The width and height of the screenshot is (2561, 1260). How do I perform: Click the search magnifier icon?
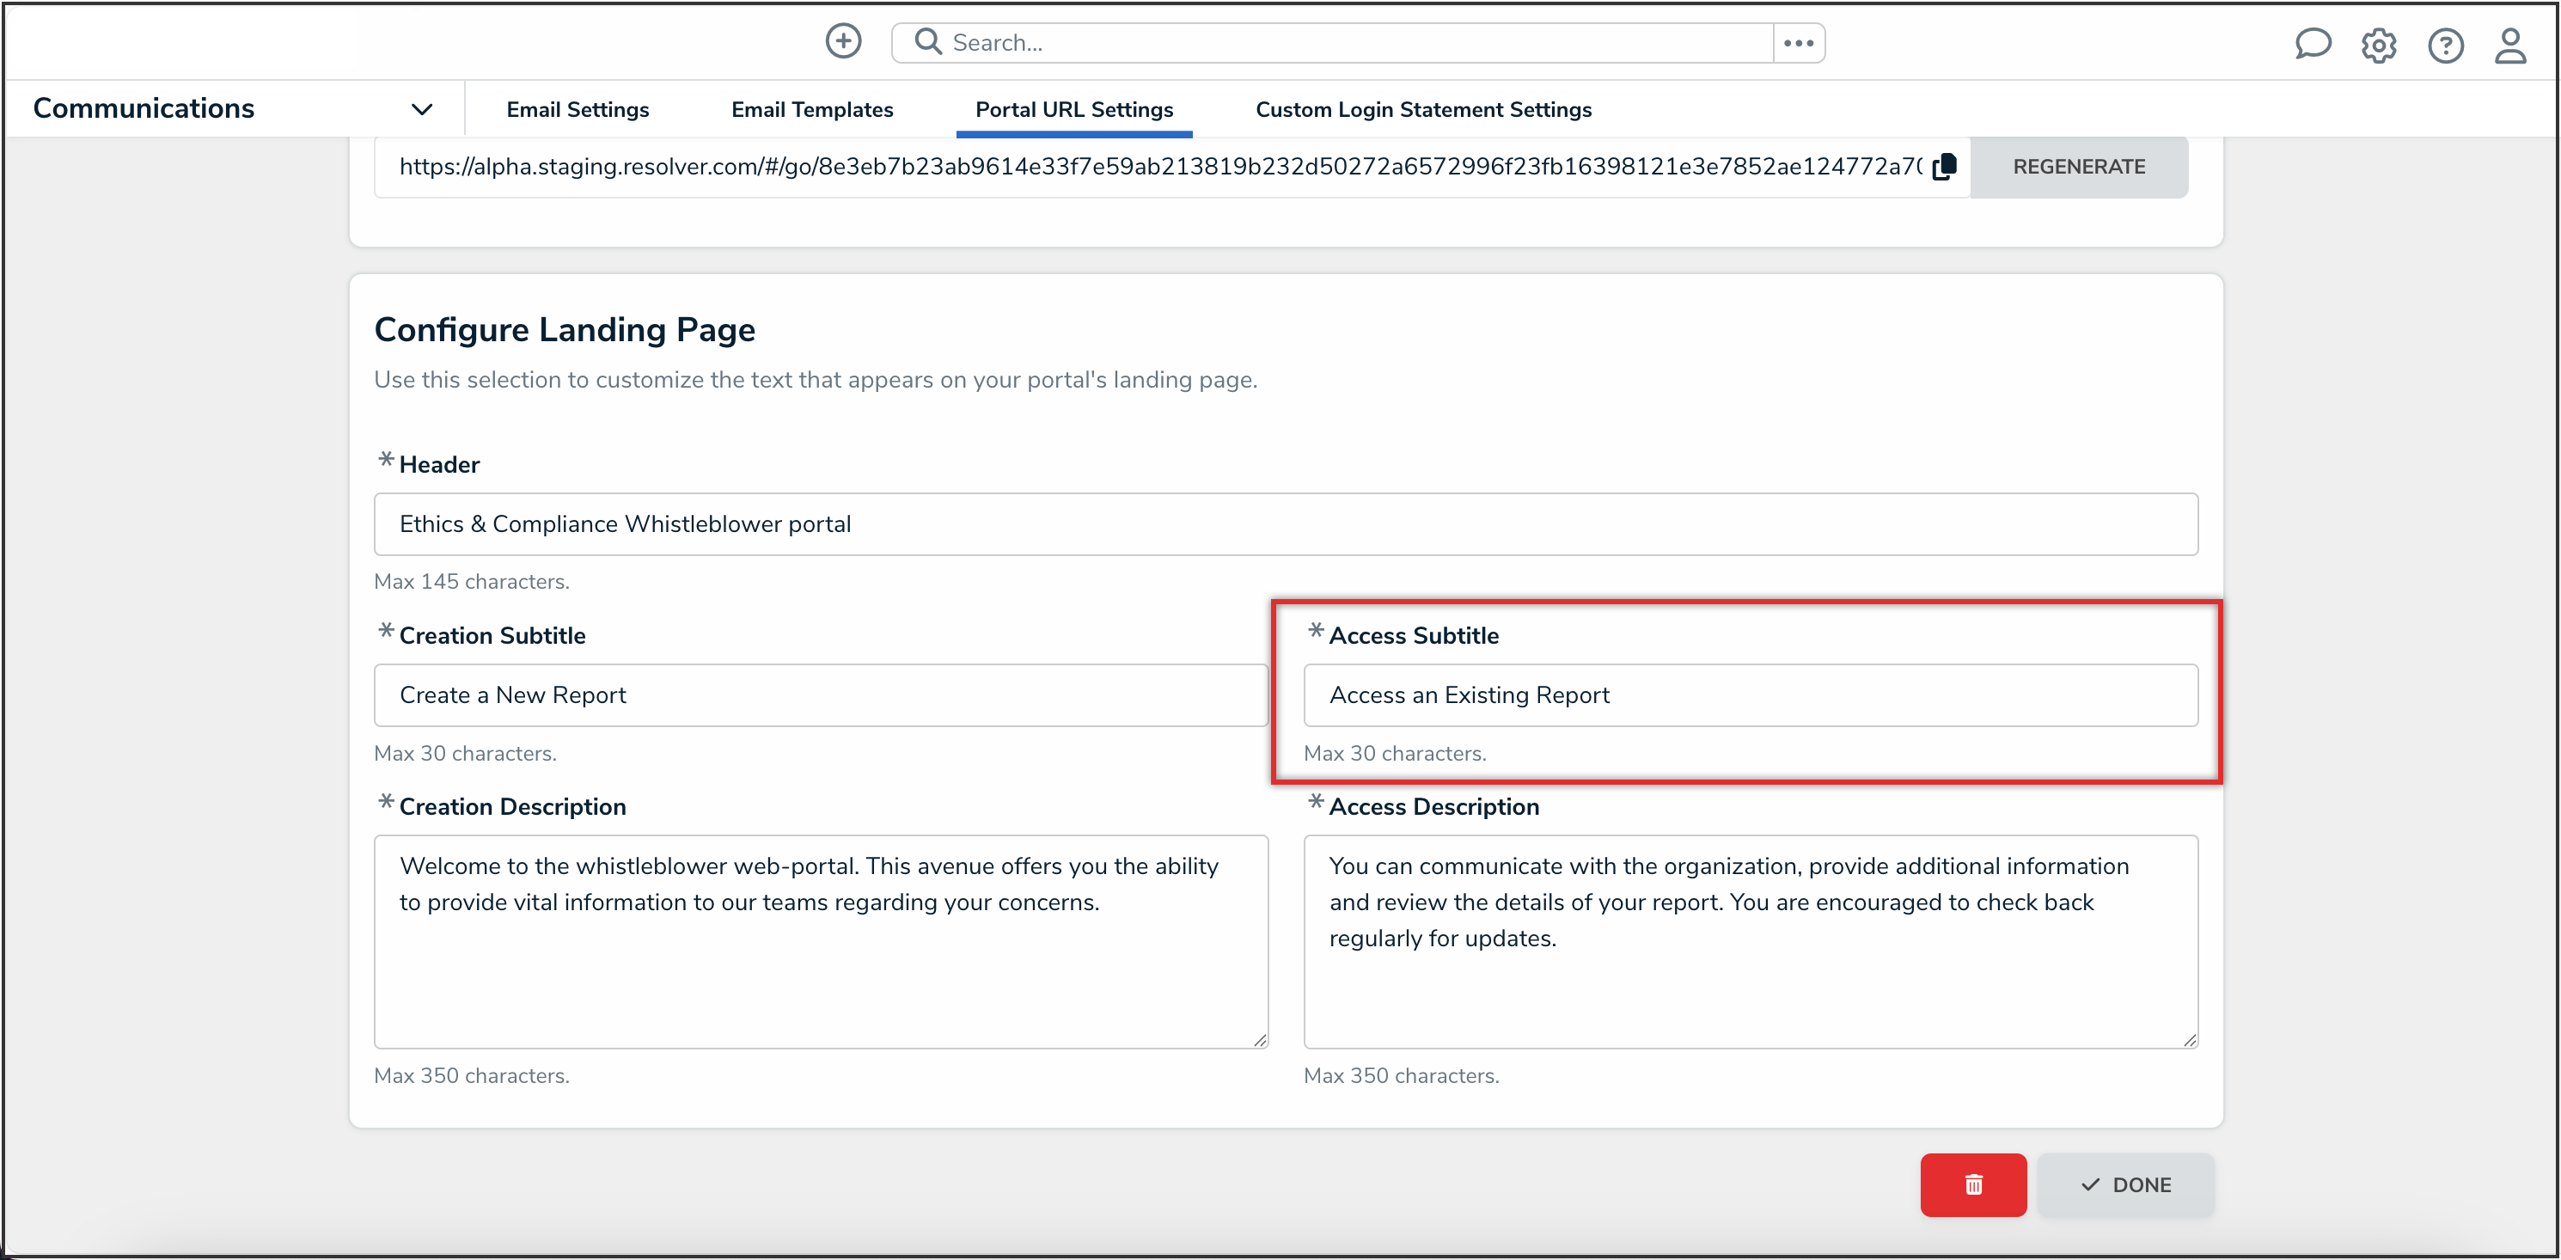(927, 42)
